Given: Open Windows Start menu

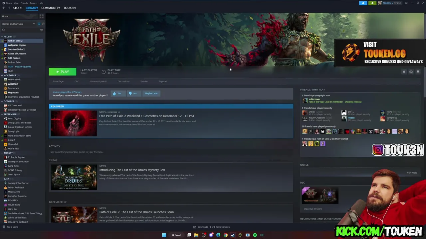Looking at the screenshot, I should point(164,235).
